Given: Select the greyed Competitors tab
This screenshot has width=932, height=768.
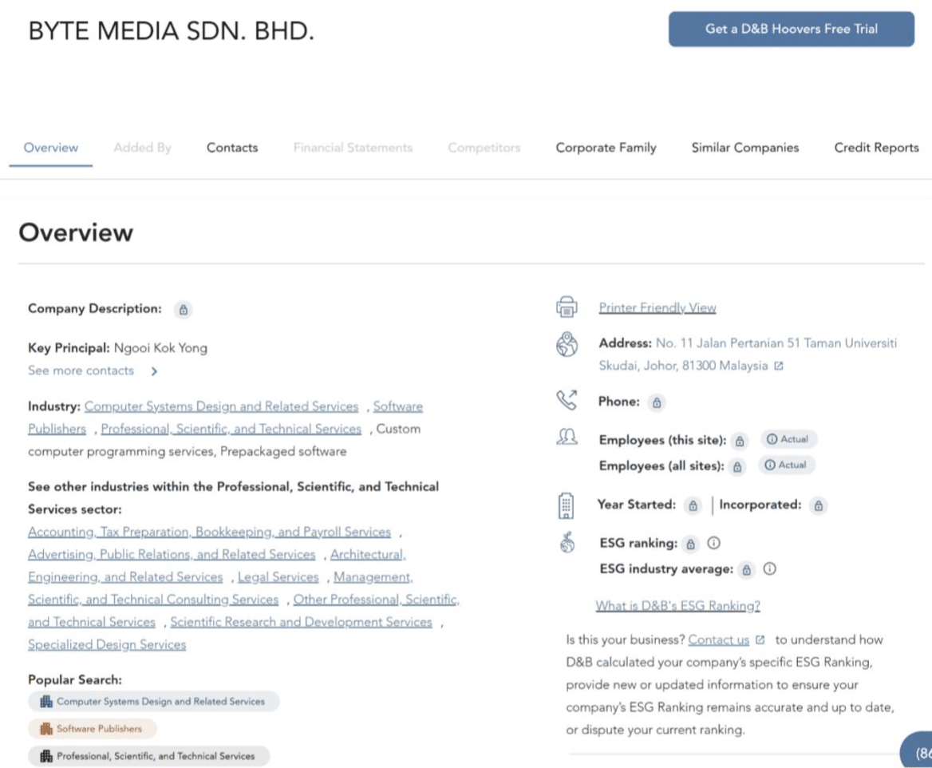Looking at the screenshot, I should click(x=484, y=148).
